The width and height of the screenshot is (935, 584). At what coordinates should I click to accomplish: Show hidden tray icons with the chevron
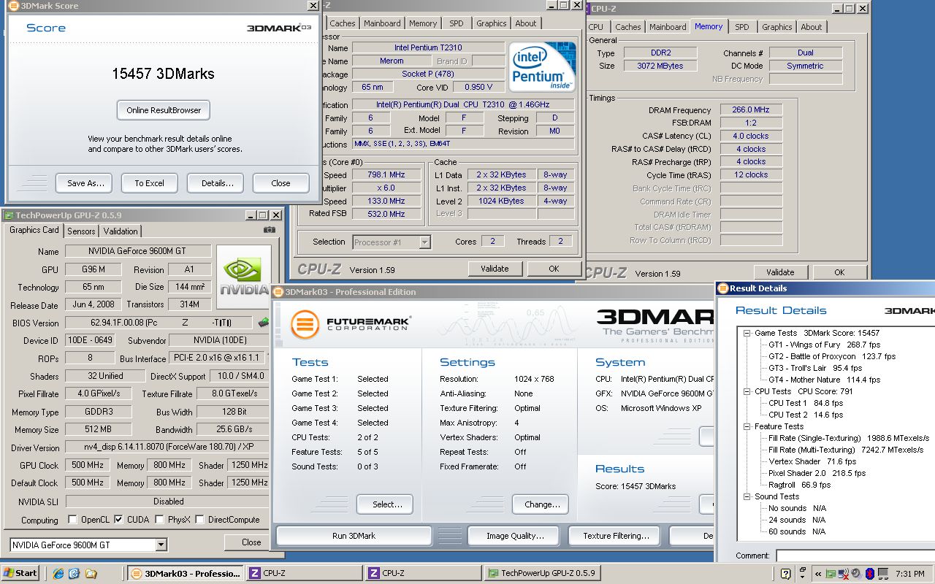point(818,574)
